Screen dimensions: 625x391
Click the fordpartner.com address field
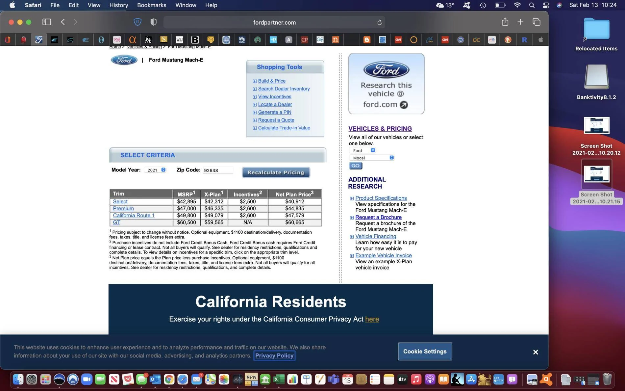(274, 22)
